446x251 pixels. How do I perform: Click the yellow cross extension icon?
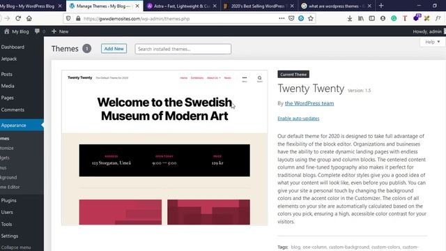[426, 18]
